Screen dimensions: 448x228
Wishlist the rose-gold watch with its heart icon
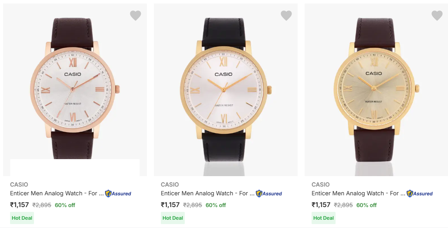point(136,16)
